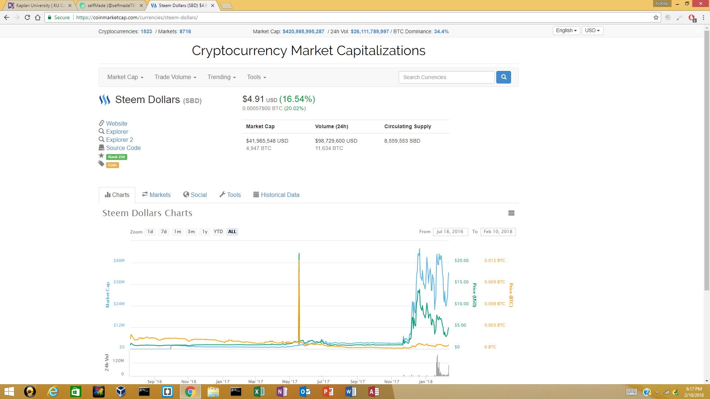Image resolution: width=710 pixels, height=399 pixels.
Task: Click the blue search magnifier button
Action: (503, 77)
